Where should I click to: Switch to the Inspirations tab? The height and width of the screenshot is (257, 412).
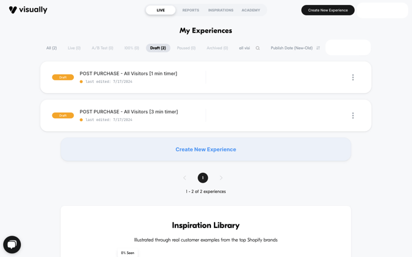click(221, 10)
